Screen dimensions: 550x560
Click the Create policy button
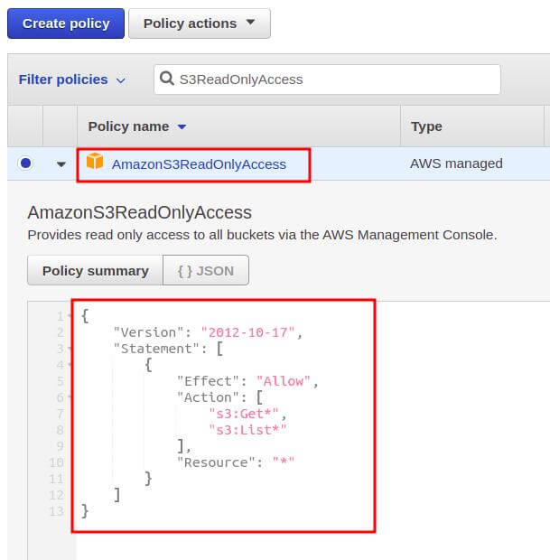pos(66,23)
